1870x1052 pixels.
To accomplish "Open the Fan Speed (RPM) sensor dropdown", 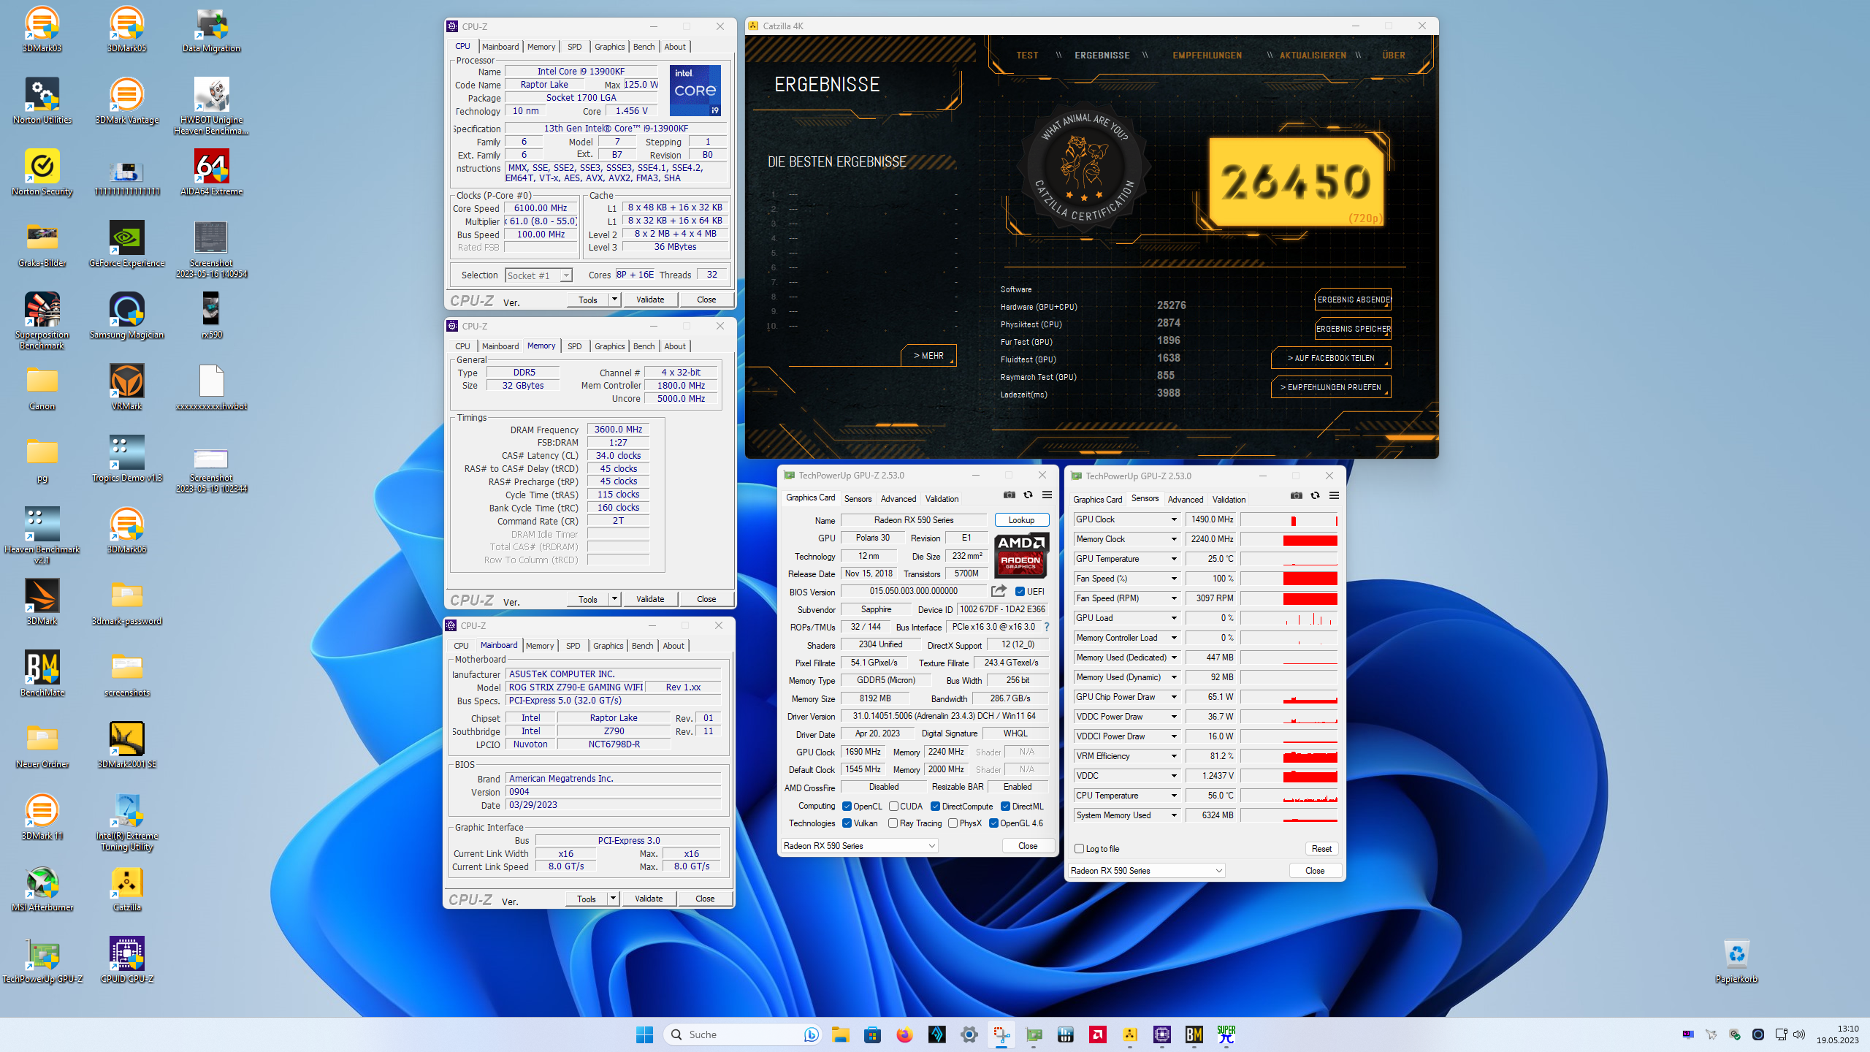I will point(1174,598).
